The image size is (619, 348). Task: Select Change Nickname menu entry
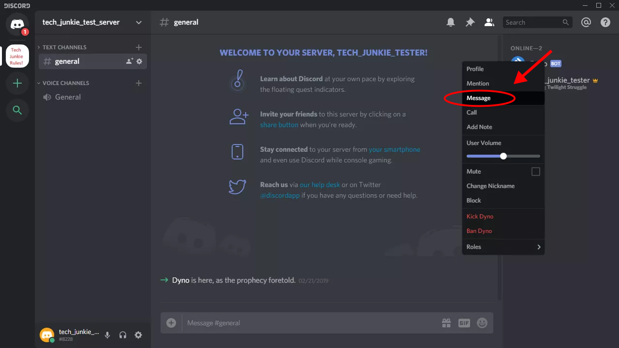tap(503, 186)
